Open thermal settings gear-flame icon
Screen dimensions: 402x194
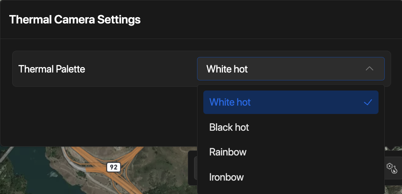click(391, 168)
